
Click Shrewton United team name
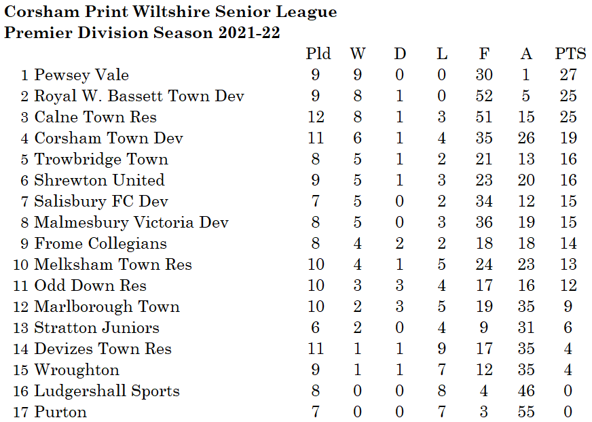pyautogui.click(x=99, y=180)
